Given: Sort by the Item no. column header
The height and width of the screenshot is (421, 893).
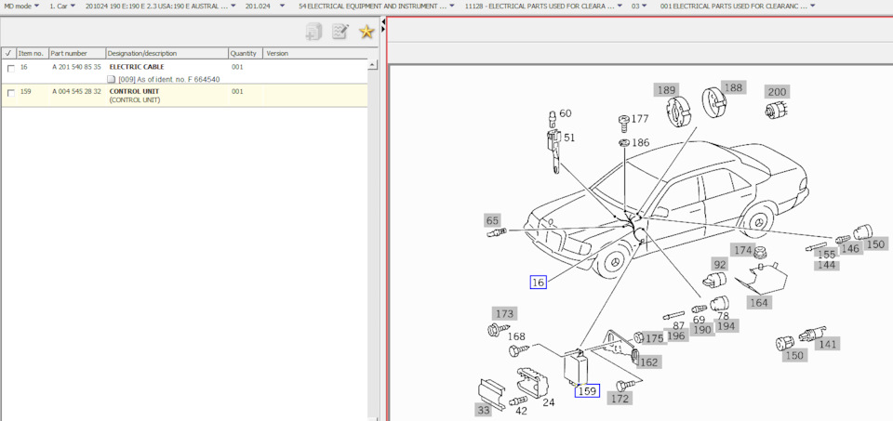Looking at the screenshot, I should click(x=33, y=53).
